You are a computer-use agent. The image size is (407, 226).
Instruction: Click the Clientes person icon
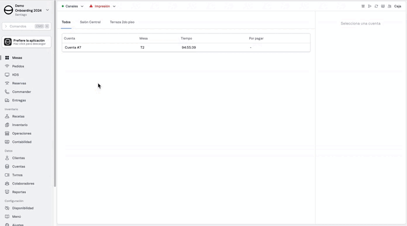click(7, 158)
